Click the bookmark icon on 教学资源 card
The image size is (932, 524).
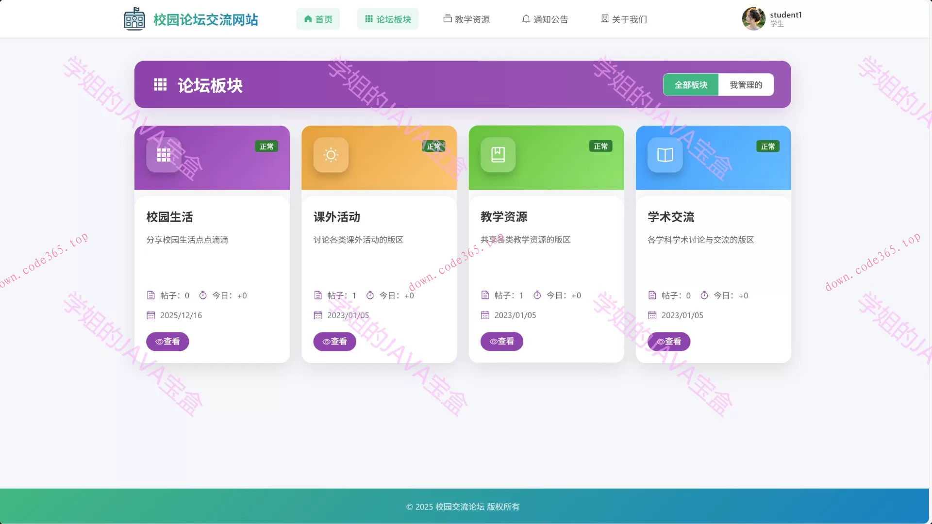(x=498, y=155)
